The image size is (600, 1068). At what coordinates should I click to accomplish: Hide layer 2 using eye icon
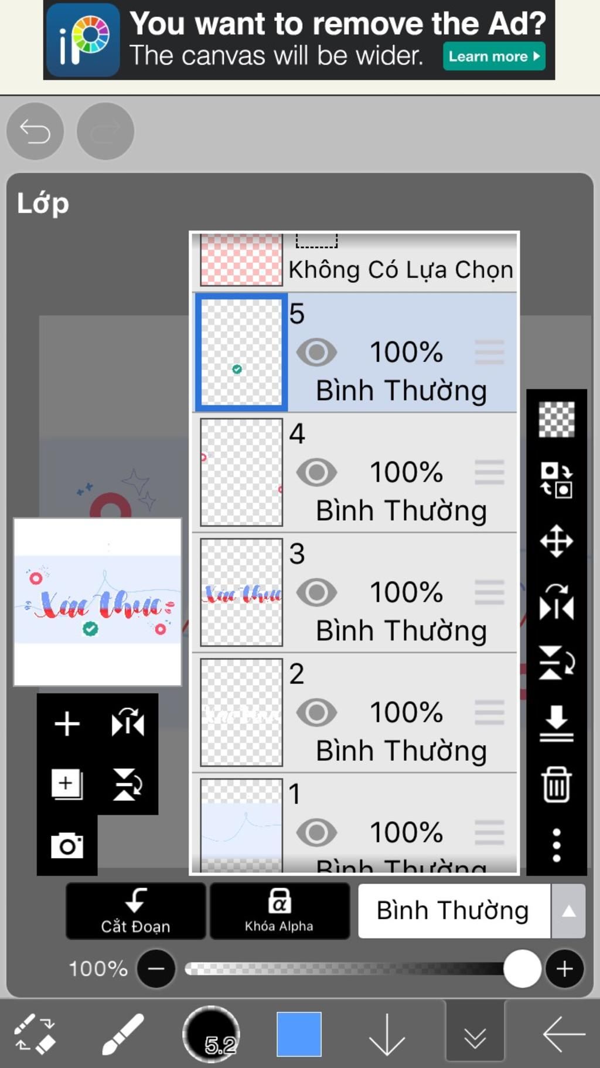click(316, 713)
